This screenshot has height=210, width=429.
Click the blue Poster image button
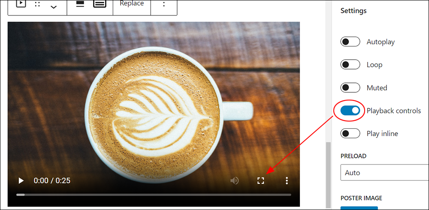[359, 208]
